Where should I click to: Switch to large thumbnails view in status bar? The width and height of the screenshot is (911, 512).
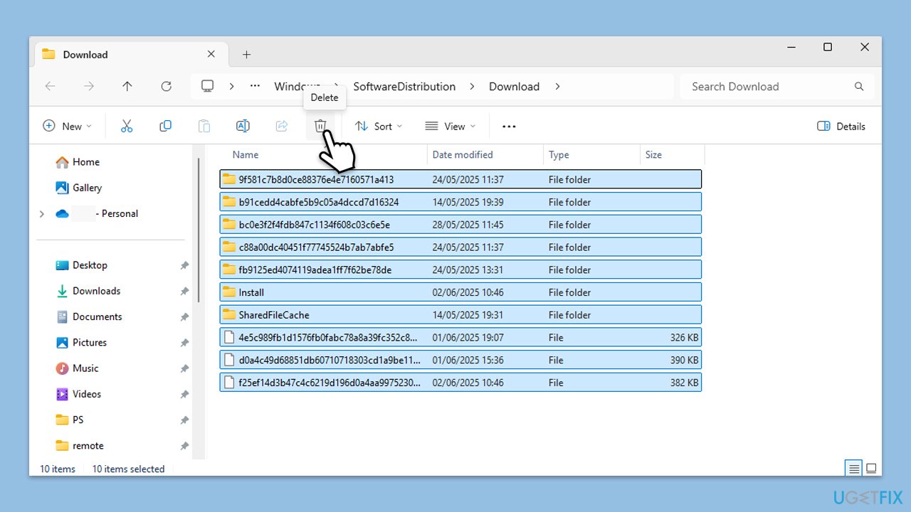click(x=870, y=468)
